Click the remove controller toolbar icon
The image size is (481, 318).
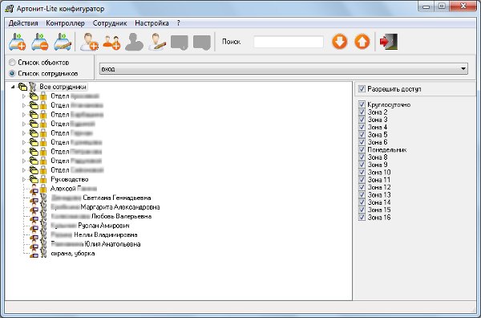click(x=40, y=42)
